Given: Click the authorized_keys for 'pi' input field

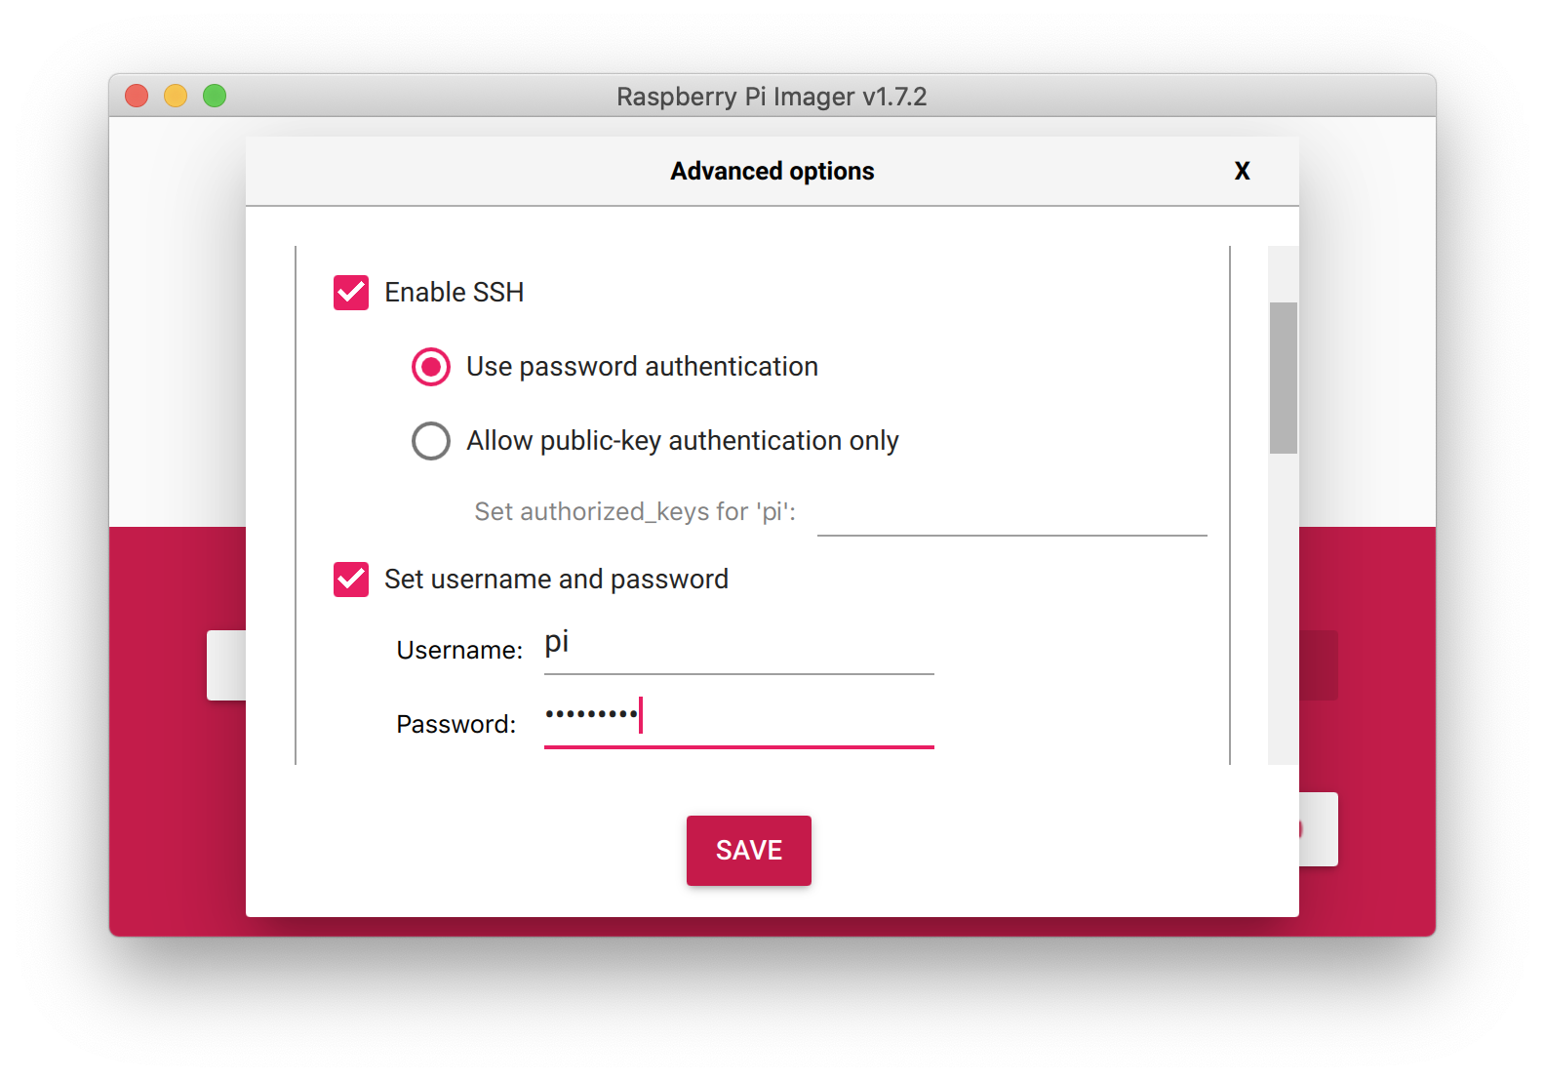Looking at the screenshot, I should [1011, 515].
